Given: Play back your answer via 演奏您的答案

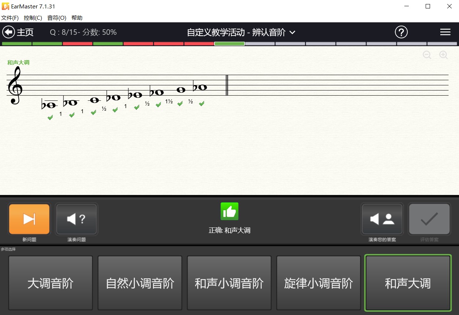Looking at the screenshot, I should click(x=382, y=219).
